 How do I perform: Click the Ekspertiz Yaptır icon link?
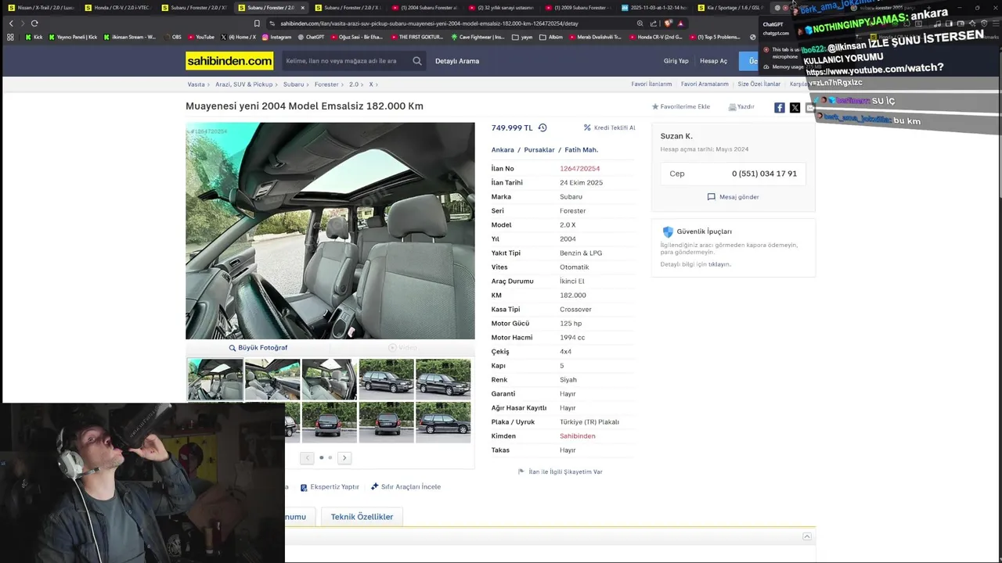330,487
